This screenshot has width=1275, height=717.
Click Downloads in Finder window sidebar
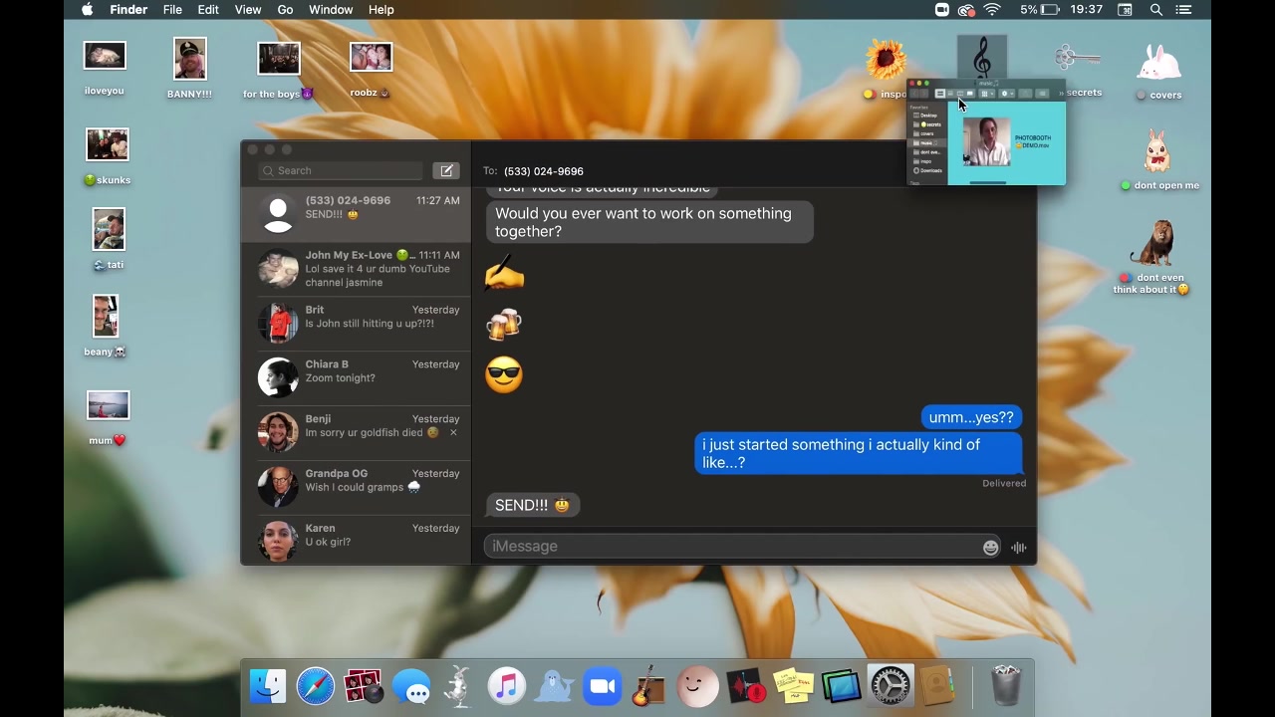point(927,170)
